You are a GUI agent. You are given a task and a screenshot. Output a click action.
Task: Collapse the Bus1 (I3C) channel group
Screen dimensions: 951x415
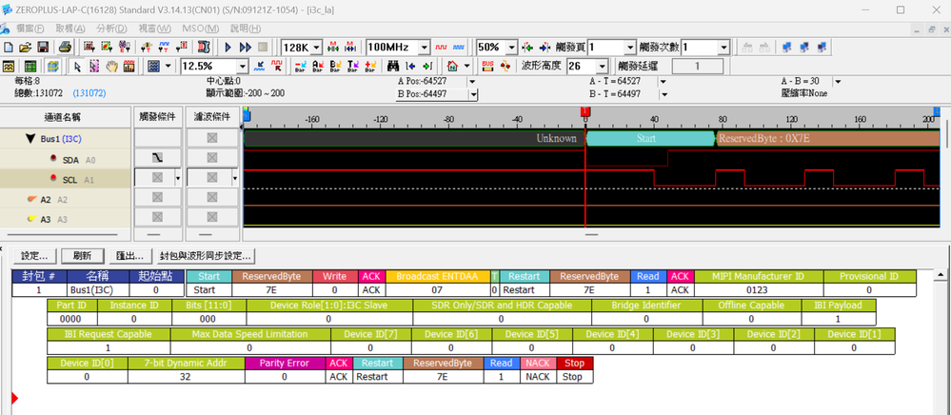click(x=30, y=139)
